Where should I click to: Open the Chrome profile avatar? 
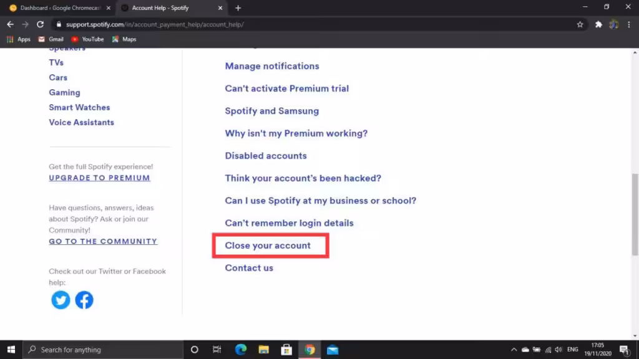(x=614, y=24)
